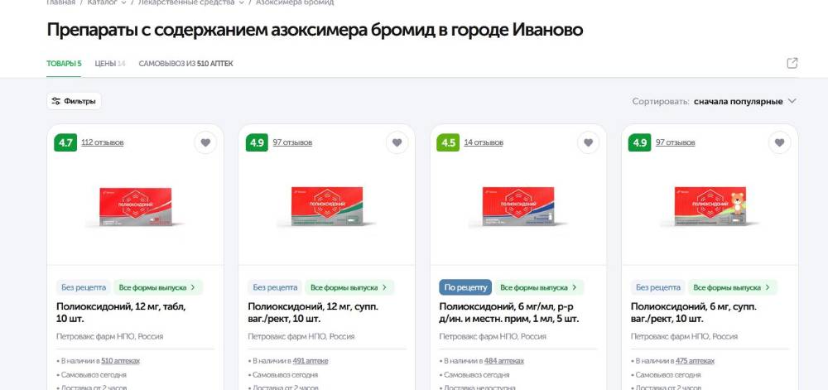The width and height of the screenshot is (828, 390).
Task: Click the 4.5 rating badge
Action: (448, 142)
